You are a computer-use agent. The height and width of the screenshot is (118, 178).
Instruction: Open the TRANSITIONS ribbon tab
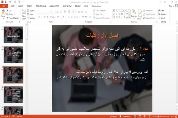(x=41, y=6)
